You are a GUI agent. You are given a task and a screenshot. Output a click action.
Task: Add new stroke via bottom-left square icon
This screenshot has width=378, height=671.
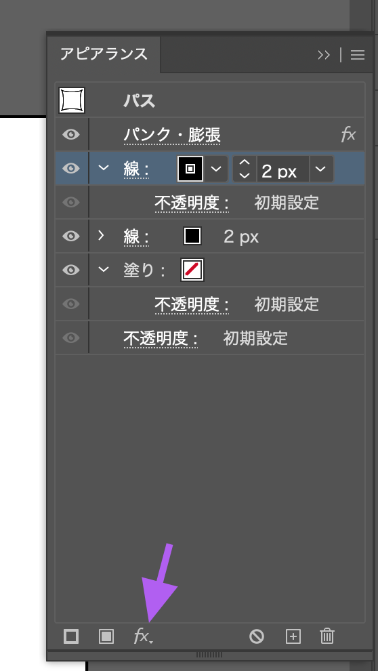(x=71, y=636)
